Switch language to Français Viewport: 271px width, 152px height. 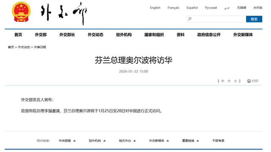[173, 8]
